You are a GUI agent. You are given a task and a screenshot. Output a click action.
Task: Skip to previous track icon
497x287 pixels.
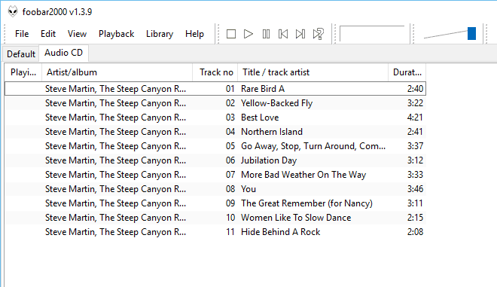tap(283, 34)
